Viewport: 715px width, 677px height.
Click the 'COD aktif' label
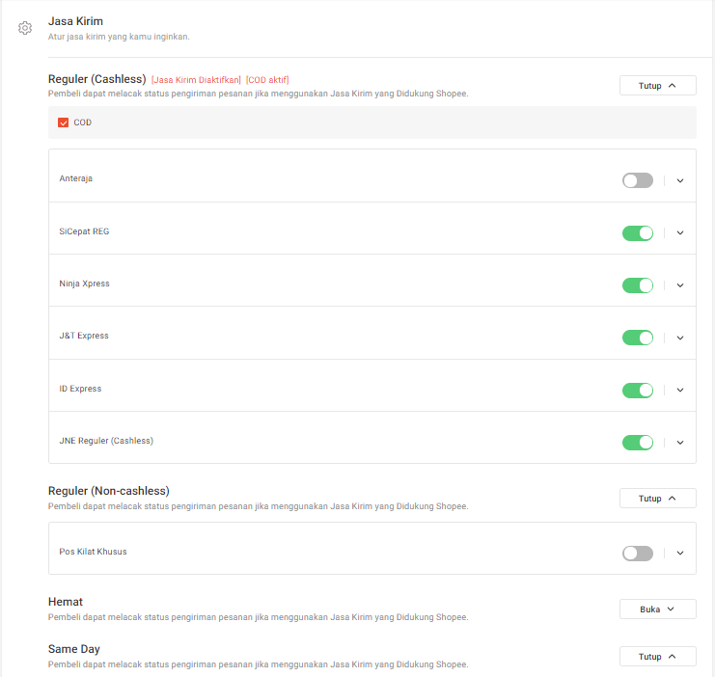pyautogui.click(x=267, y=80)
